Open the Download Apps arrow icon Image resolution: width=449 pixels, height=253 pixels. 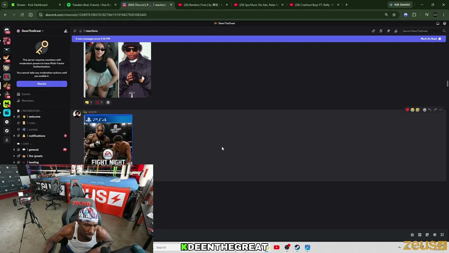(7, 140)
